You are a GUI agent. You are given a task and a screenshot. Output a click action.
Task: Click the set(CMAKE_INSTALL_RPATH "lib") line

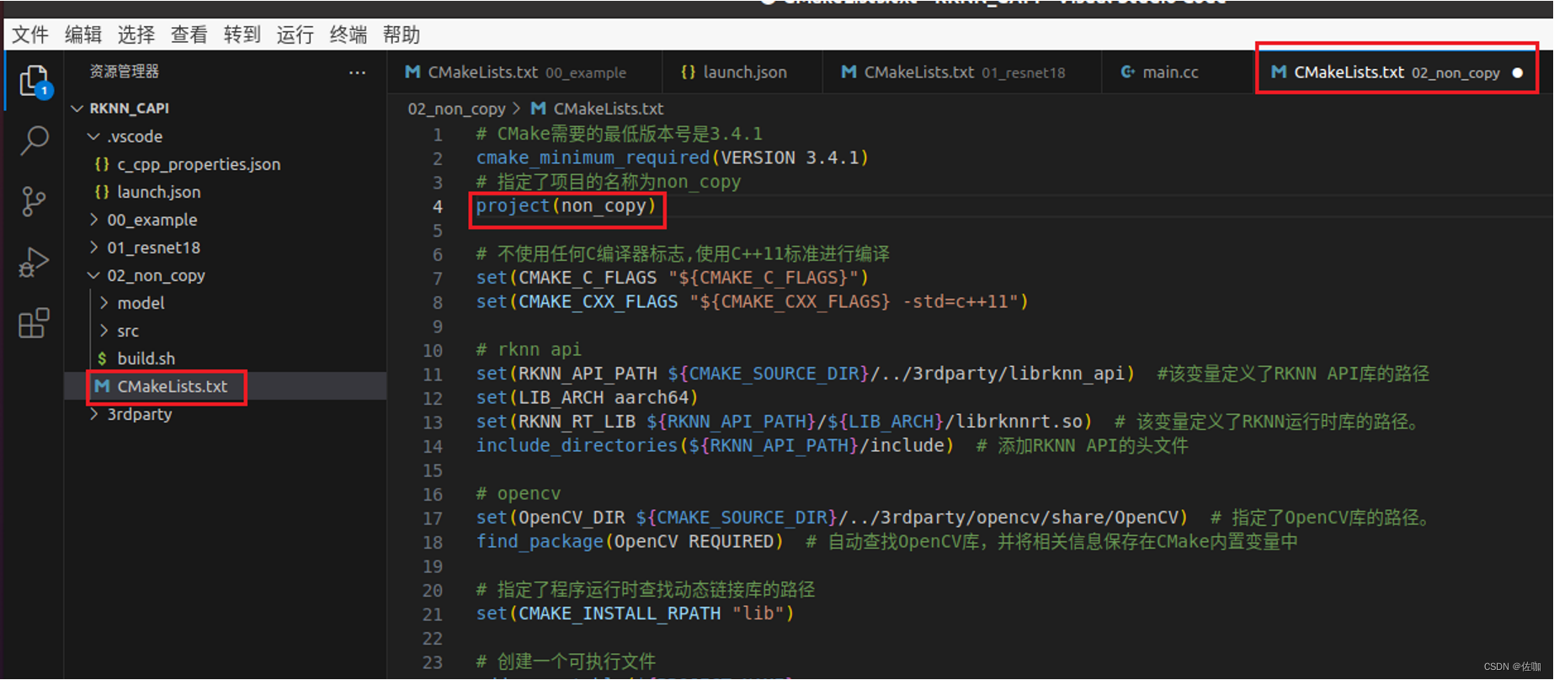coord(635,614)
